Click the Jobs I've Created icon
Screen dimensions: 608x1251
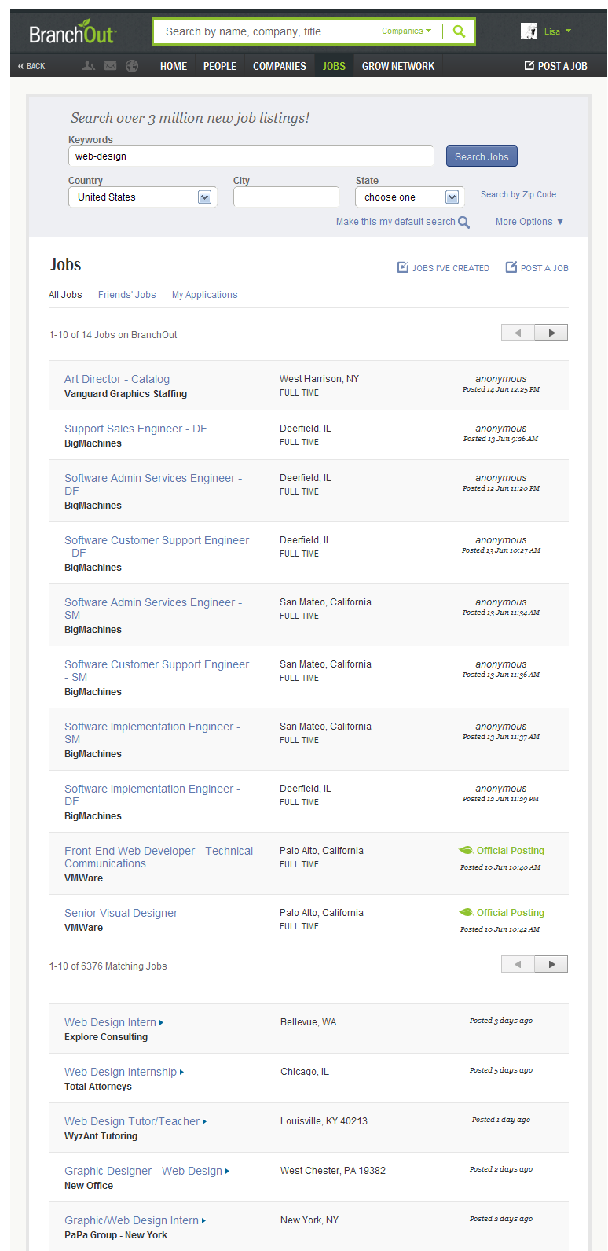[403, 267]
